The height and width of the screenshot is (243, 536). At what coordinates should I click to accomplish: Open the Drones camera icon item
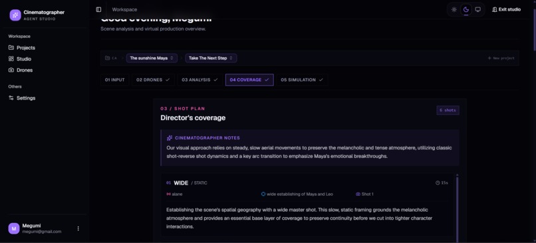(11, 70)
